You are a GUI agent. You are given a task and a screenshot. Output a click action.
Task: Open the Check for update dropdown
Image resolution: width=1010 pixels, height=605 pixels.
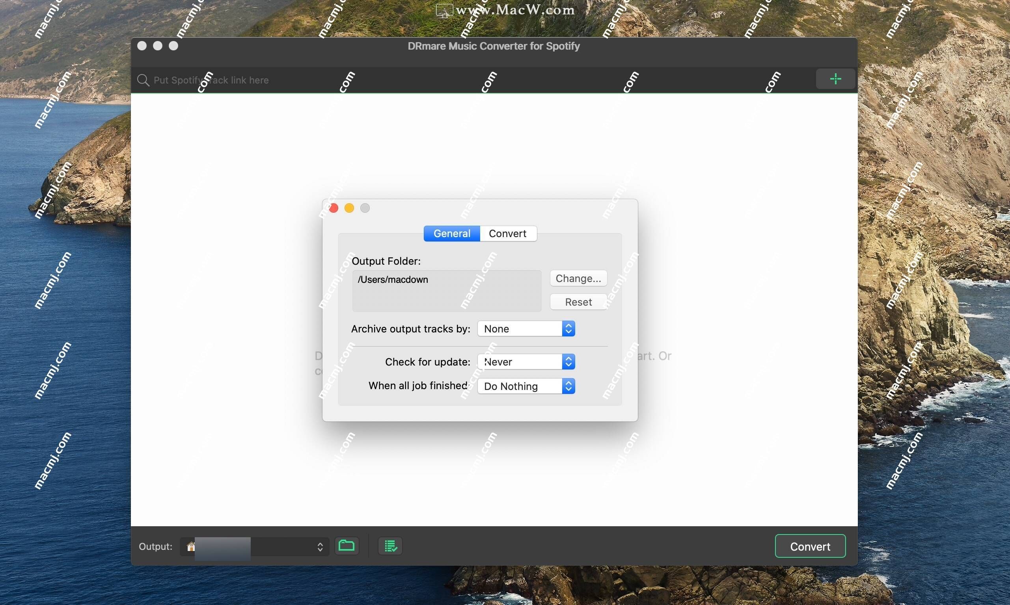tap(526, 362)
